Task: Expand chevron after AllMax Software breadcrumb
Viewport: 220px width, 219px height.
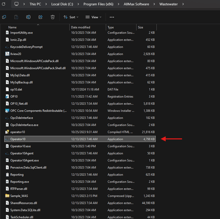Action: [x=154, y=4]
